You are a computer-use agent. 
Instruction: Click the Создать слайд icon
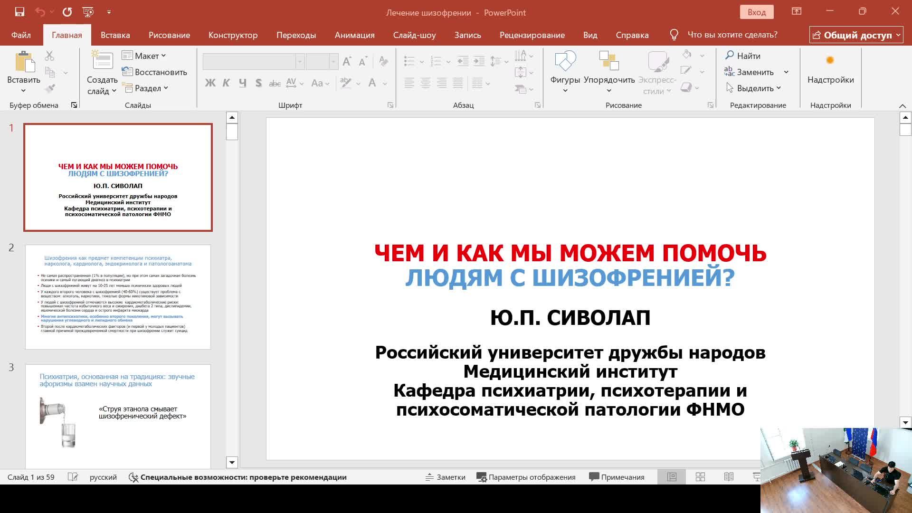(x=101, y=66)
